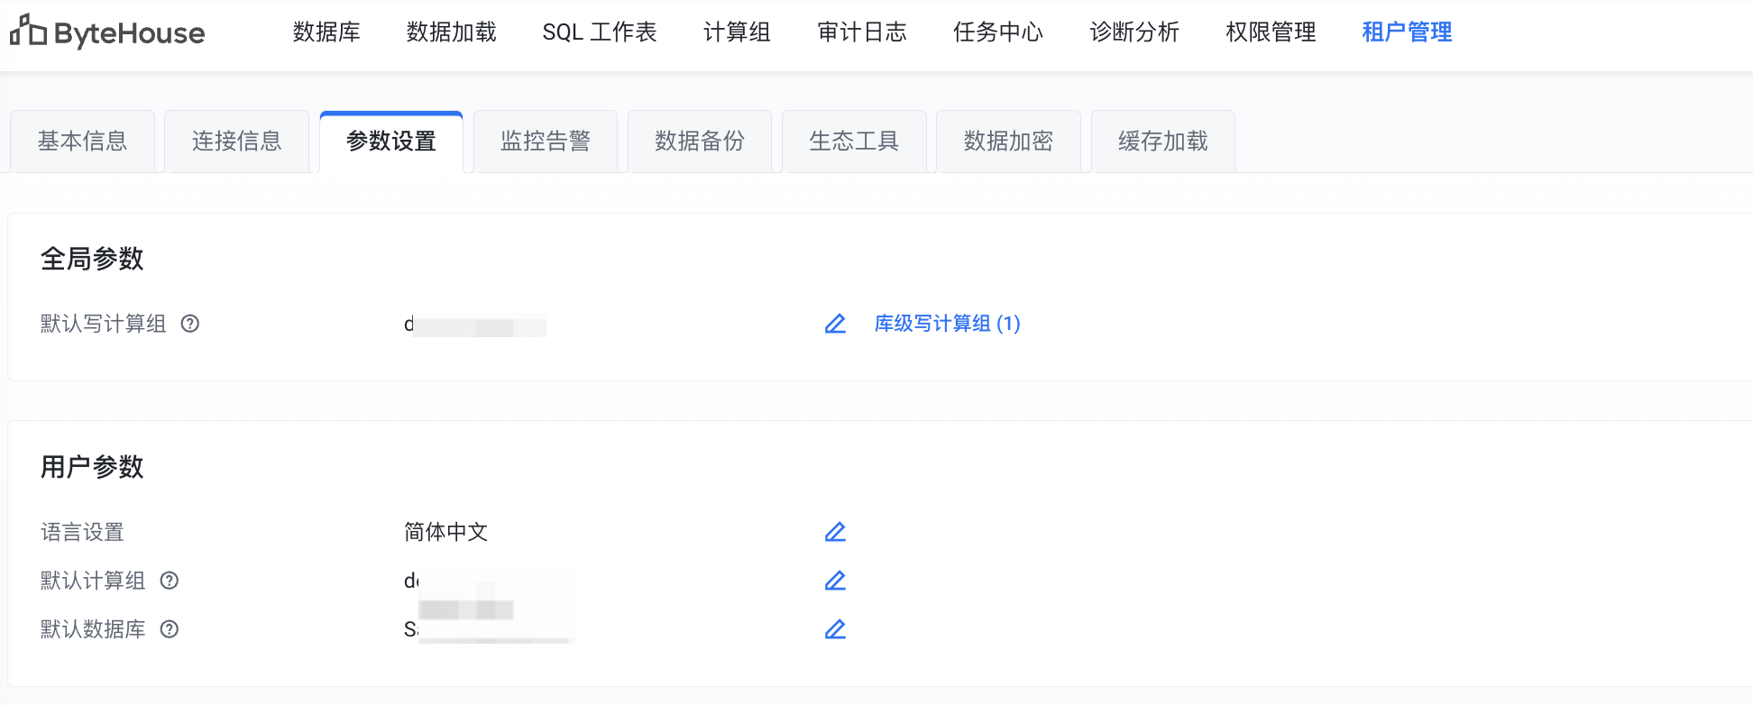The image size is (1753, 705).
Task: Edit the 默认写计算组 value
Action: pyautogui.click(x=835, y=324)
